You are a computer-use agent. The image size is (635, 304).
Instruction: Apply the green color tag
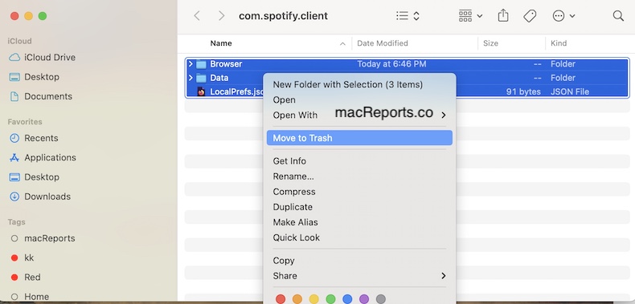[x=330, y=299]
